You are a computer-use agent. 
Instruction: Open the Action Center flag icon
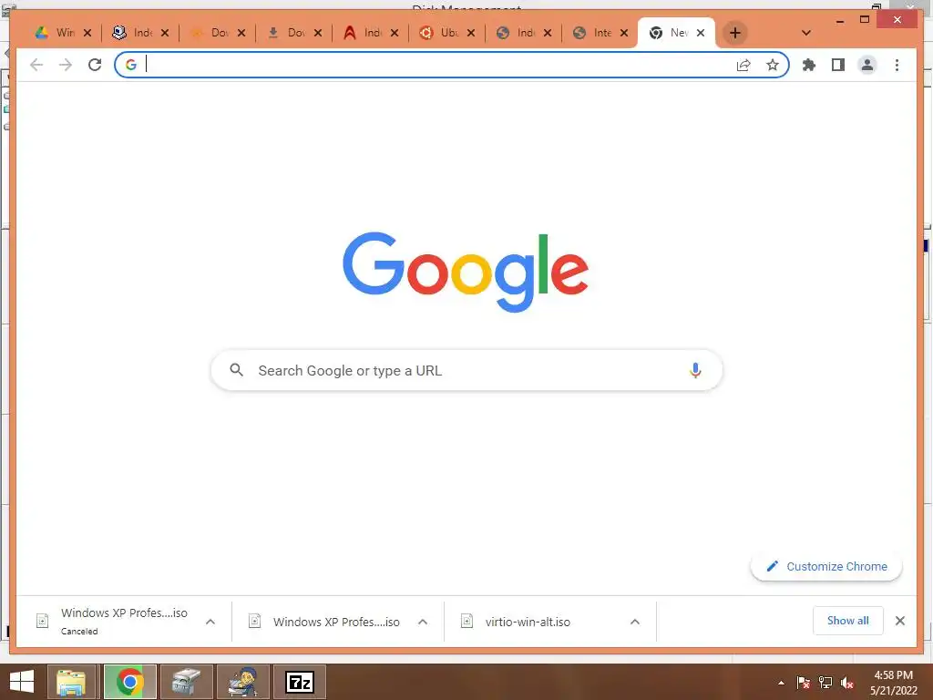click(x=803, y=683)
